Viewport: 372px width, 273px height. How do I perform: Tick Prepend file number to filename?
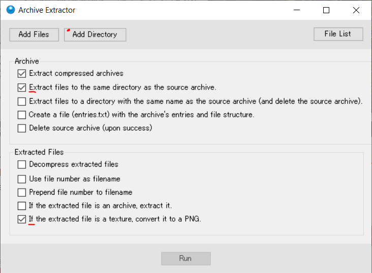coord(22,193)
